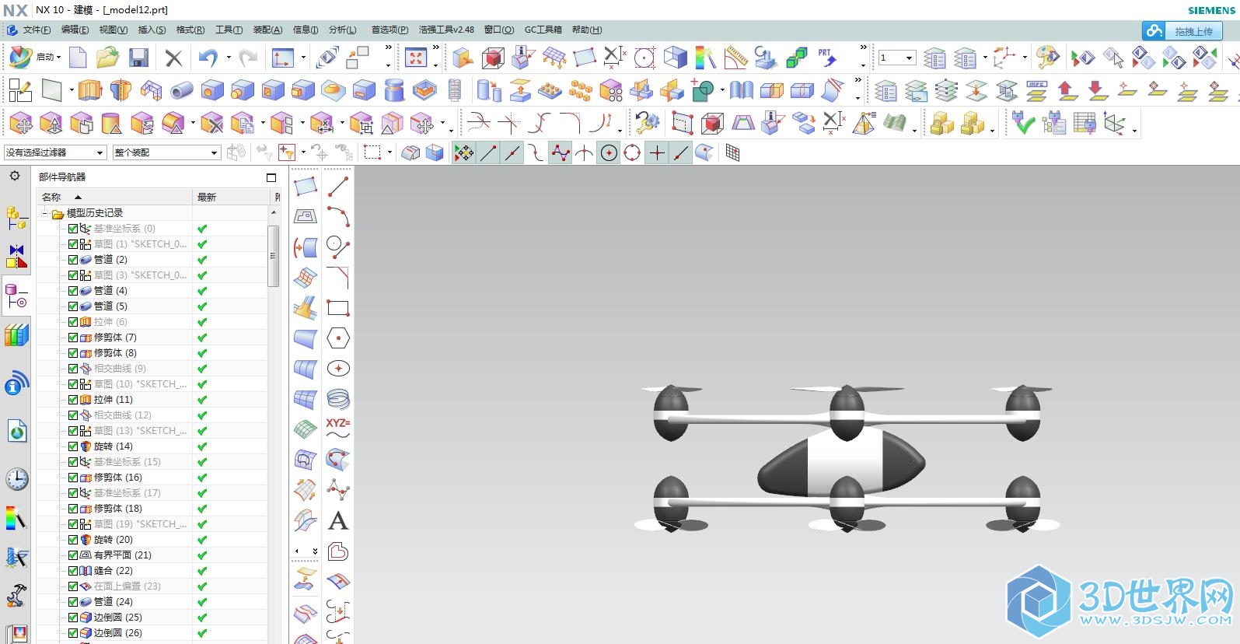Viewport: 1240px width, 644px height.
Task: Select the Tube feature icon
Action: coord(181,91)
